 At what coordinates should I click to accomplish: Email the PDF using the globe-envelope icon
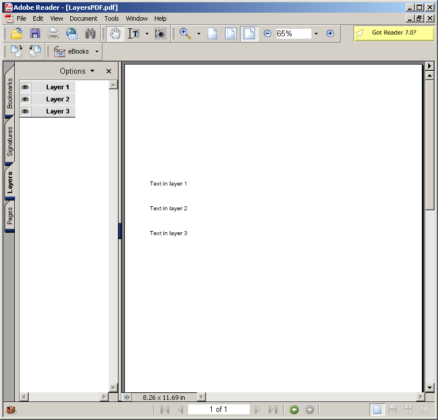point(72,33)
